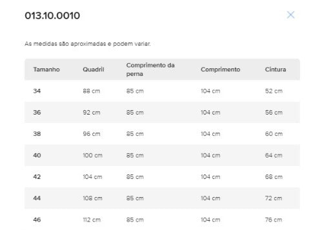Image resolution: width=322 pixels, height=235 pixels.
Task: Select the size 40 row
Action: point(162,155)
